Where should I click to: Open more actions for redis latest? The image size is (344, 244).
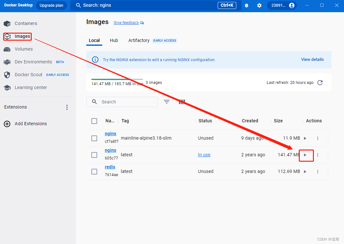click(318, 172)
